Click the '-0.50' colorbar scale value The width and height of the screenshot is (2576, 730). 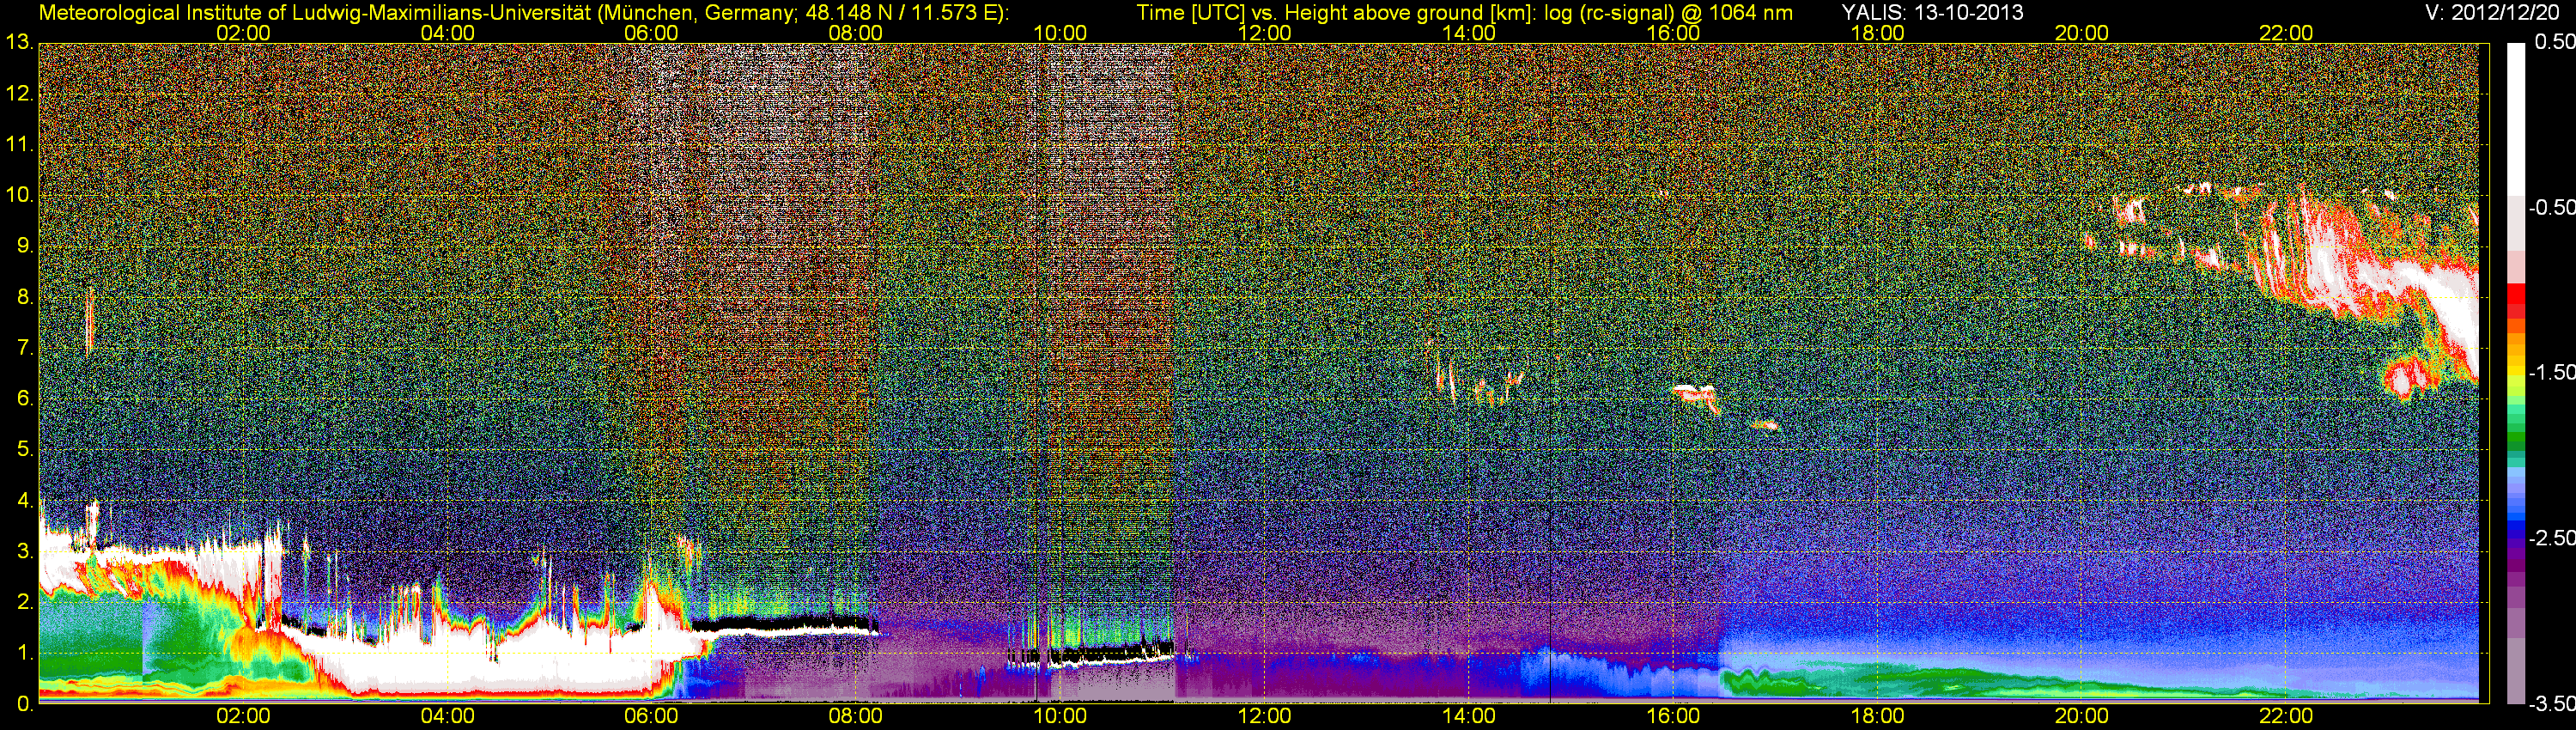pos(2551,207)
